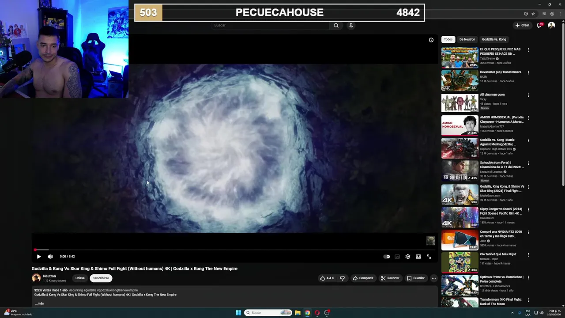Open the Neutron channel name link

click(49, 276)
